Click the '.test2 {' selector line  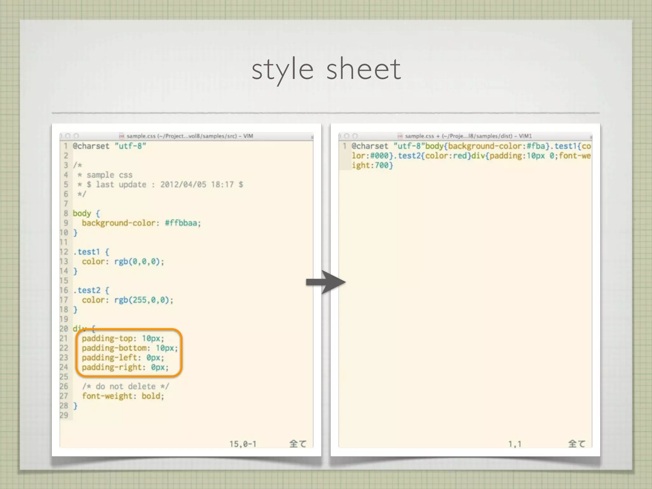tap(91, 290)
